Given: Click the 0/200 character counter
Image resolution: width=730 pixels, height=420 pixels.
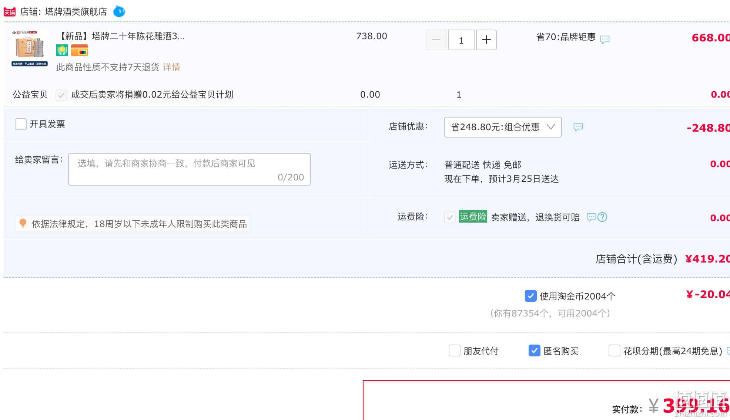Looking at the screenshot, I should (291, 177).
